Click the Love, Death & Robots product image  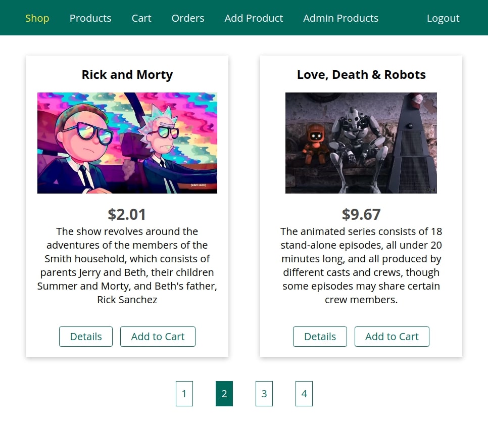click(361, 143)
